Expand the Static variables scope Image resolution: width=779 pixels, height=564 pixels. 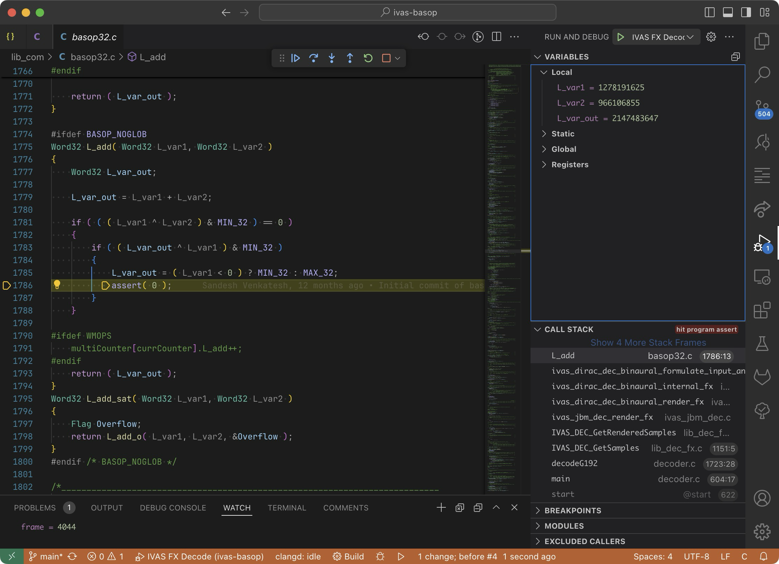point(563,134)
